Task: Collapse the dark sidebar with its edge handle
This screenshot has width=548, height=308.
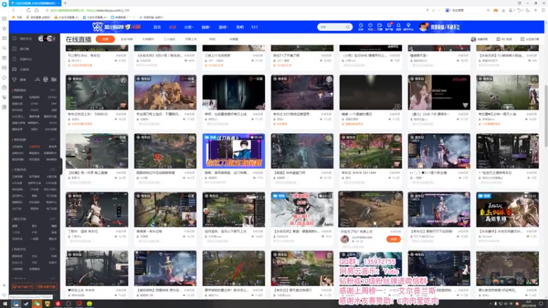Action: [61, 166]
